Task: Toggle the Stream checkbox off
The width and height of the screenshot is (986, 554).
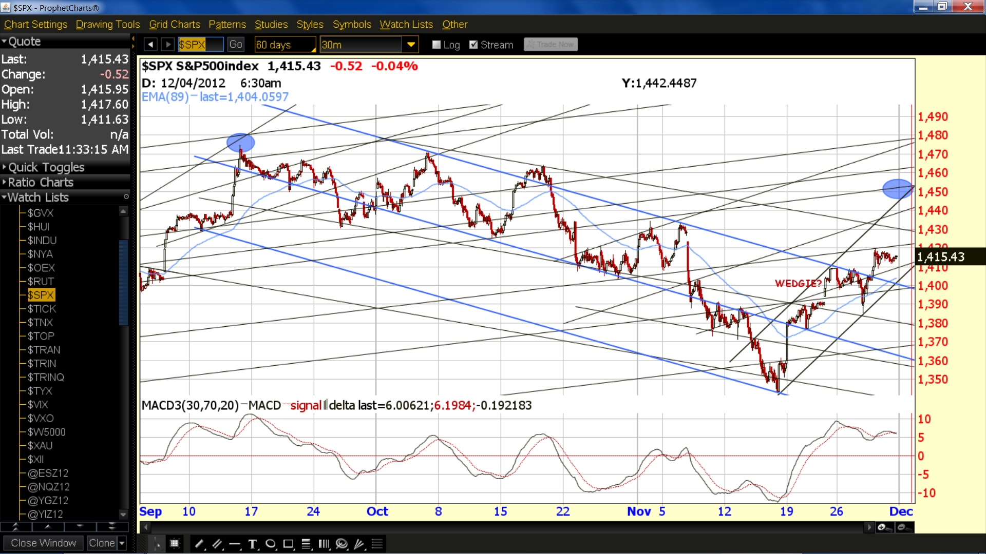Action: click(473, 45)
